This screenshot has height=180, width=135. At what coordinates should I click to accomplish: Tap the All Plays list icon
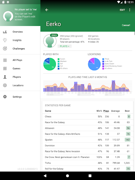5,60
